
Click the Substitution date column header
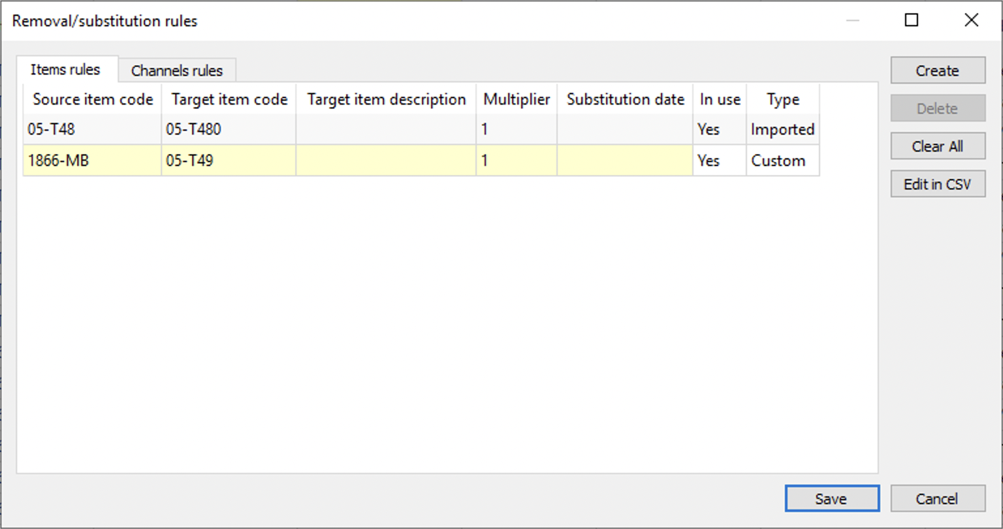[625, 99]
